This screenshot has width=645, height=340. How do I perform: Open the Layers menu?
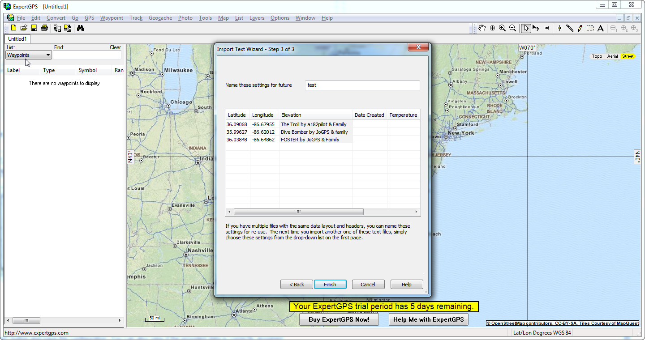tap(257, 18)
